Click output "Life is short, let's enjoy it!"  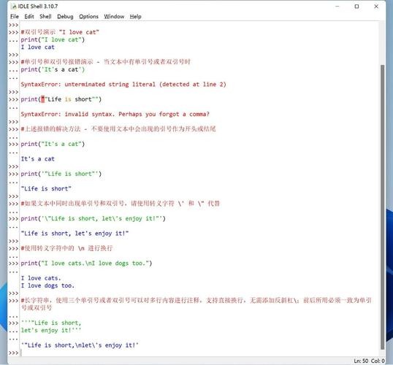click(x=75, y=234)
